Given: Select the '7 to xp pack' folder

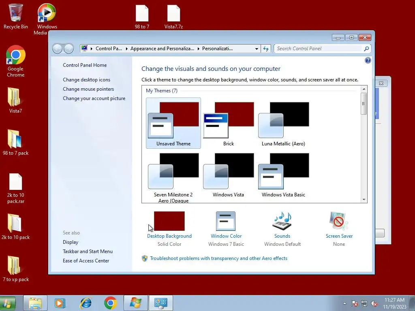Looking at the screenshot, I should pyautogui.click(x=16, y=268).
